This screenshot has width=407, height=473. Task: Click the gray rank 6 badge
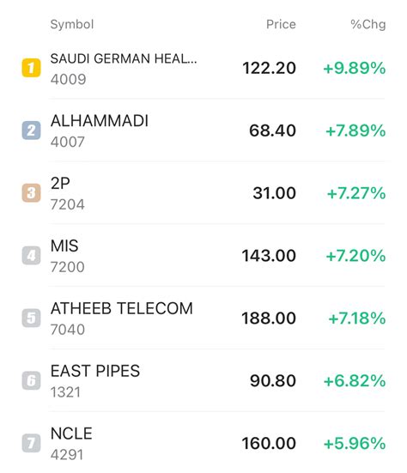coord(31,380)
